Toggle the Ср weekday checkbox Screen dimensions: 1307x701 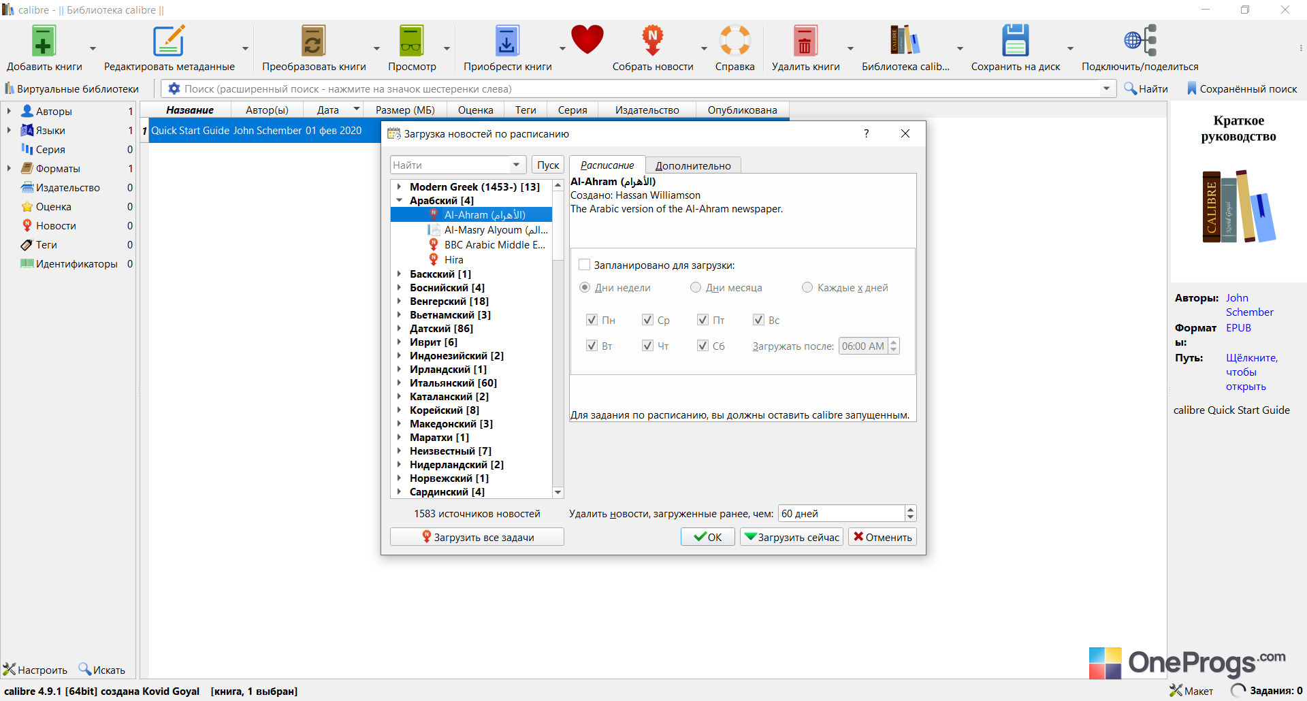coord(647,320)
